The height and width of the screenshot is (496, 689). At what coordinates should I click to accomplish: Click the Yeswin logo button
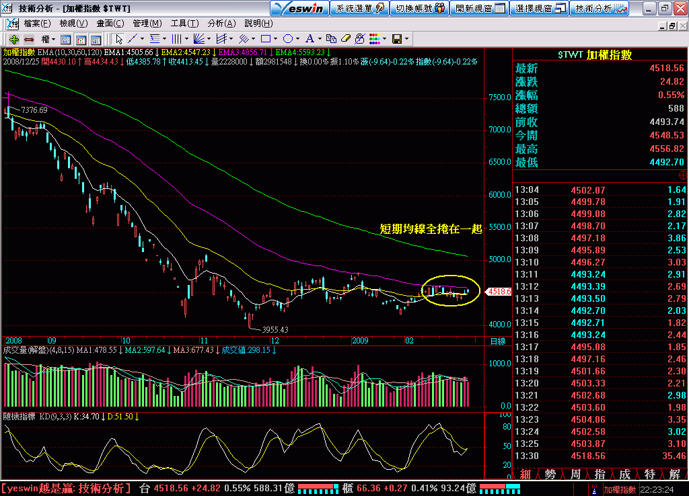tap(299, 8)
